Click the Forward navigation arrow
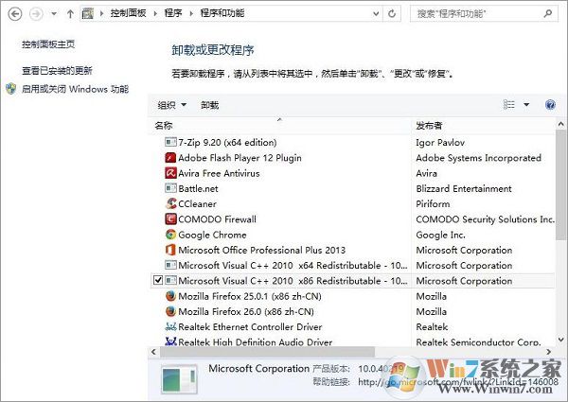568x402 pixels. pyautogui.click(x=36, y=14)
